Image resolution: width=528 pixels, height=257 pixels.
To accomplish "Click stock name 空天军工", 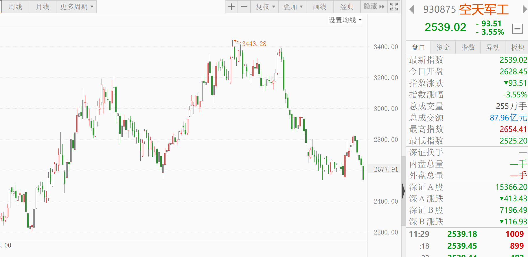I will tap(484, 10).
